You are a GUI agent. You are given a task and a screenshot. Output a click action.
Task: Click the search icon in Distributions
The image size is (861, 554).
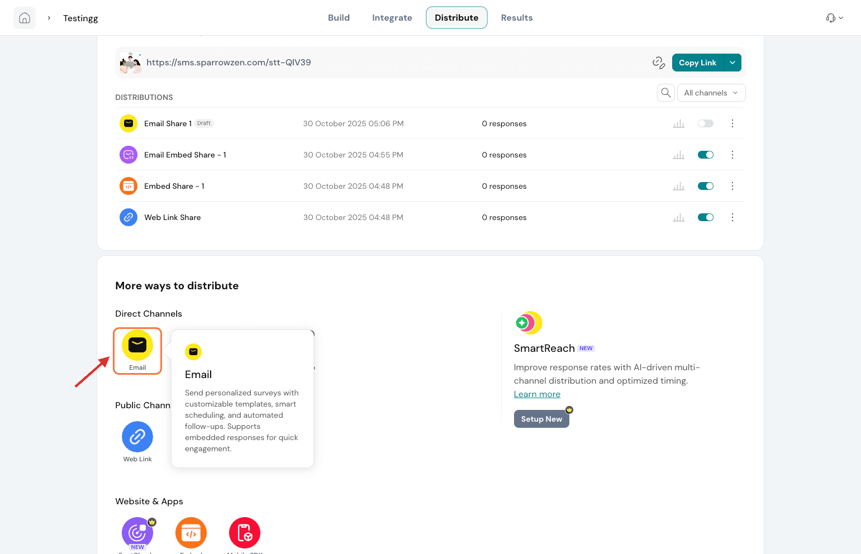click(665, 93)
